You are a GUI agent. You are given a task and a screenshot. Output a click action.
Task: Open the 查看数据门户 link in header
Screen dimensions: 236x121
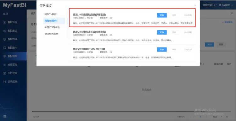click(x=209, y=5)
